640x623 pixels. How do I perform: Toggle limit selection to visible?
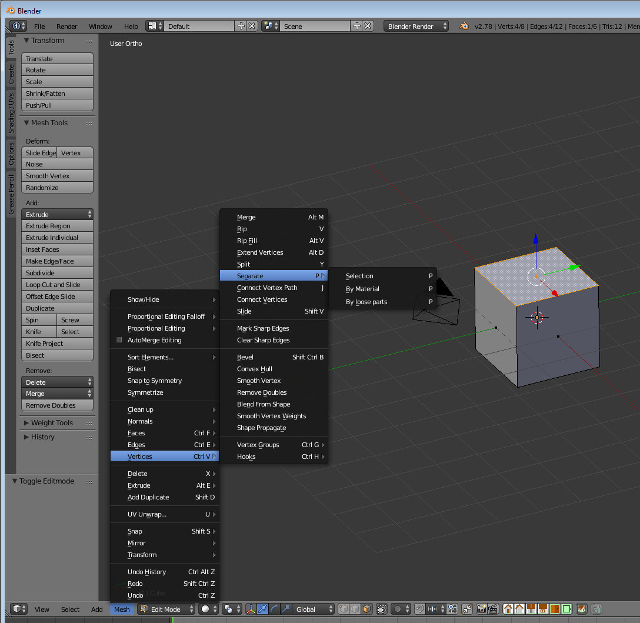(382, 609)
